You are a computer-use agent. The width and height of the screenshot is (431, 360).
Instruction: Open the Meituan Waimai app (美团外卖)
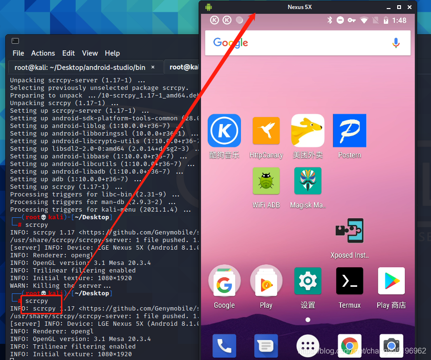(x=308, y=131)
